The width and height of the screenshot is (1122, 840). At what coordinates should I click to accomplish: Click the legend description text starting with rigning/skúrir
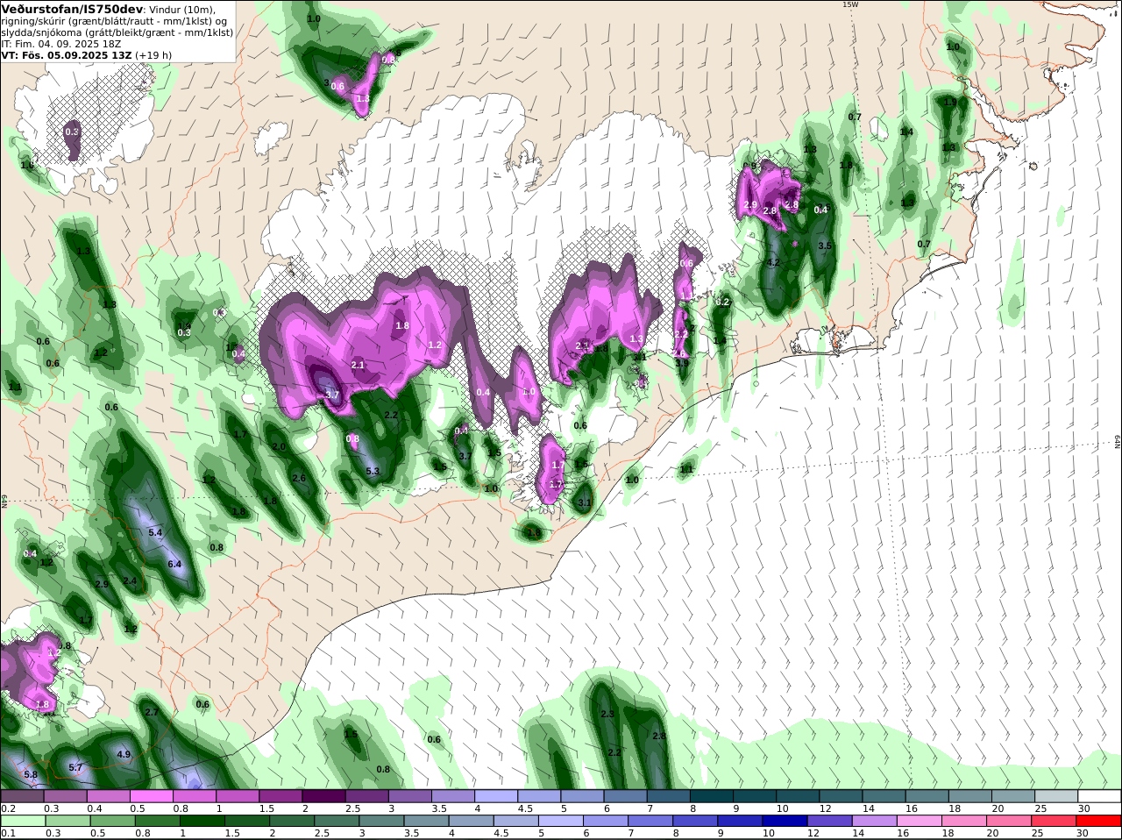(115, 21)
